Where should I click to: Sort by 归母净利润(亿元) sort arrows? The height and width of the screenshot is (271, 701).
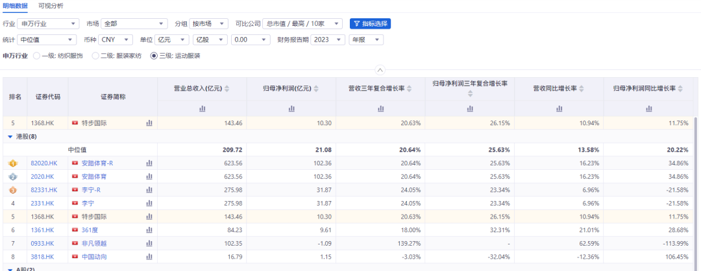tap(317, 89)
